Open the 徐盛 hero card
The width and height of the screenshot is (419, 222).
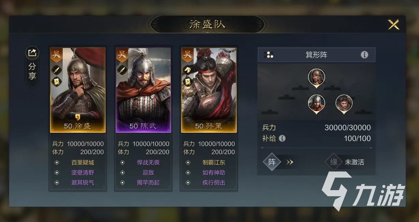pyautogui.click(x=78, y=90)
